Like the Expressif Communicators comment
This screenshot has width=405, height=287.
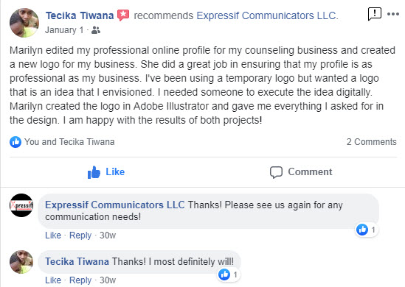coord(53,235)
